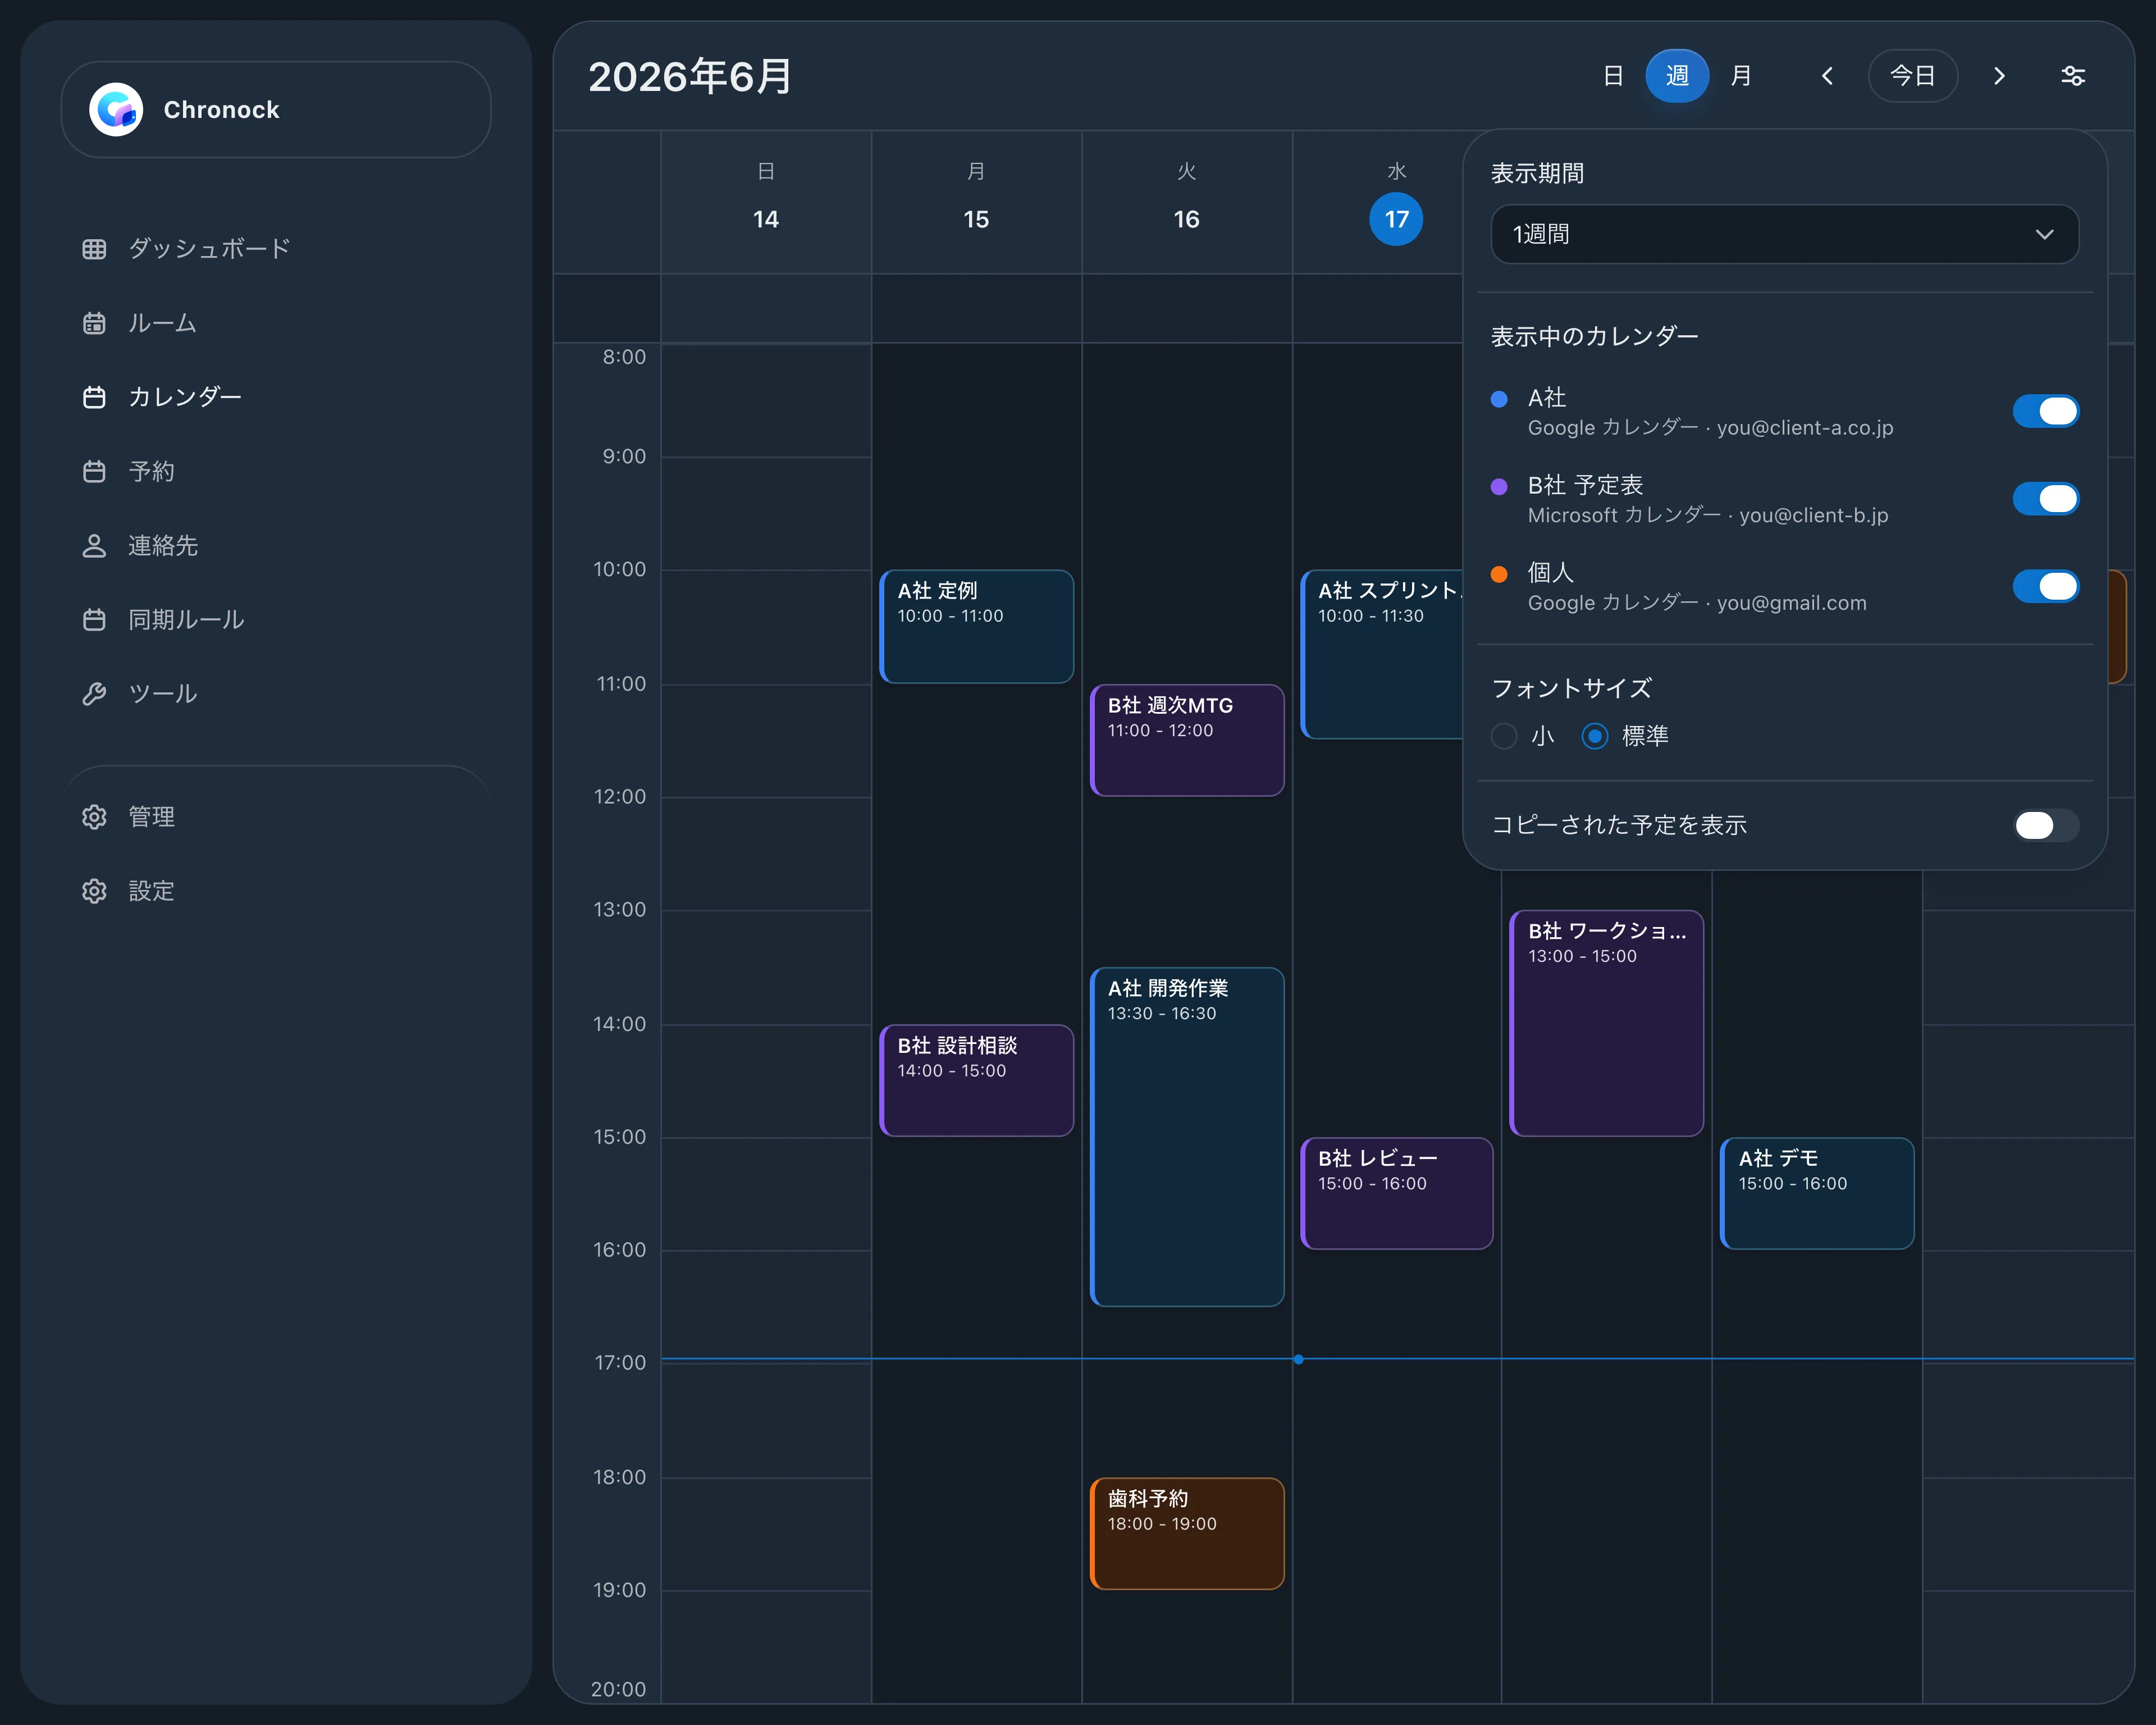Click the ツール wrench icon
Viewport: 2156px width, 1725px height.
94,693
